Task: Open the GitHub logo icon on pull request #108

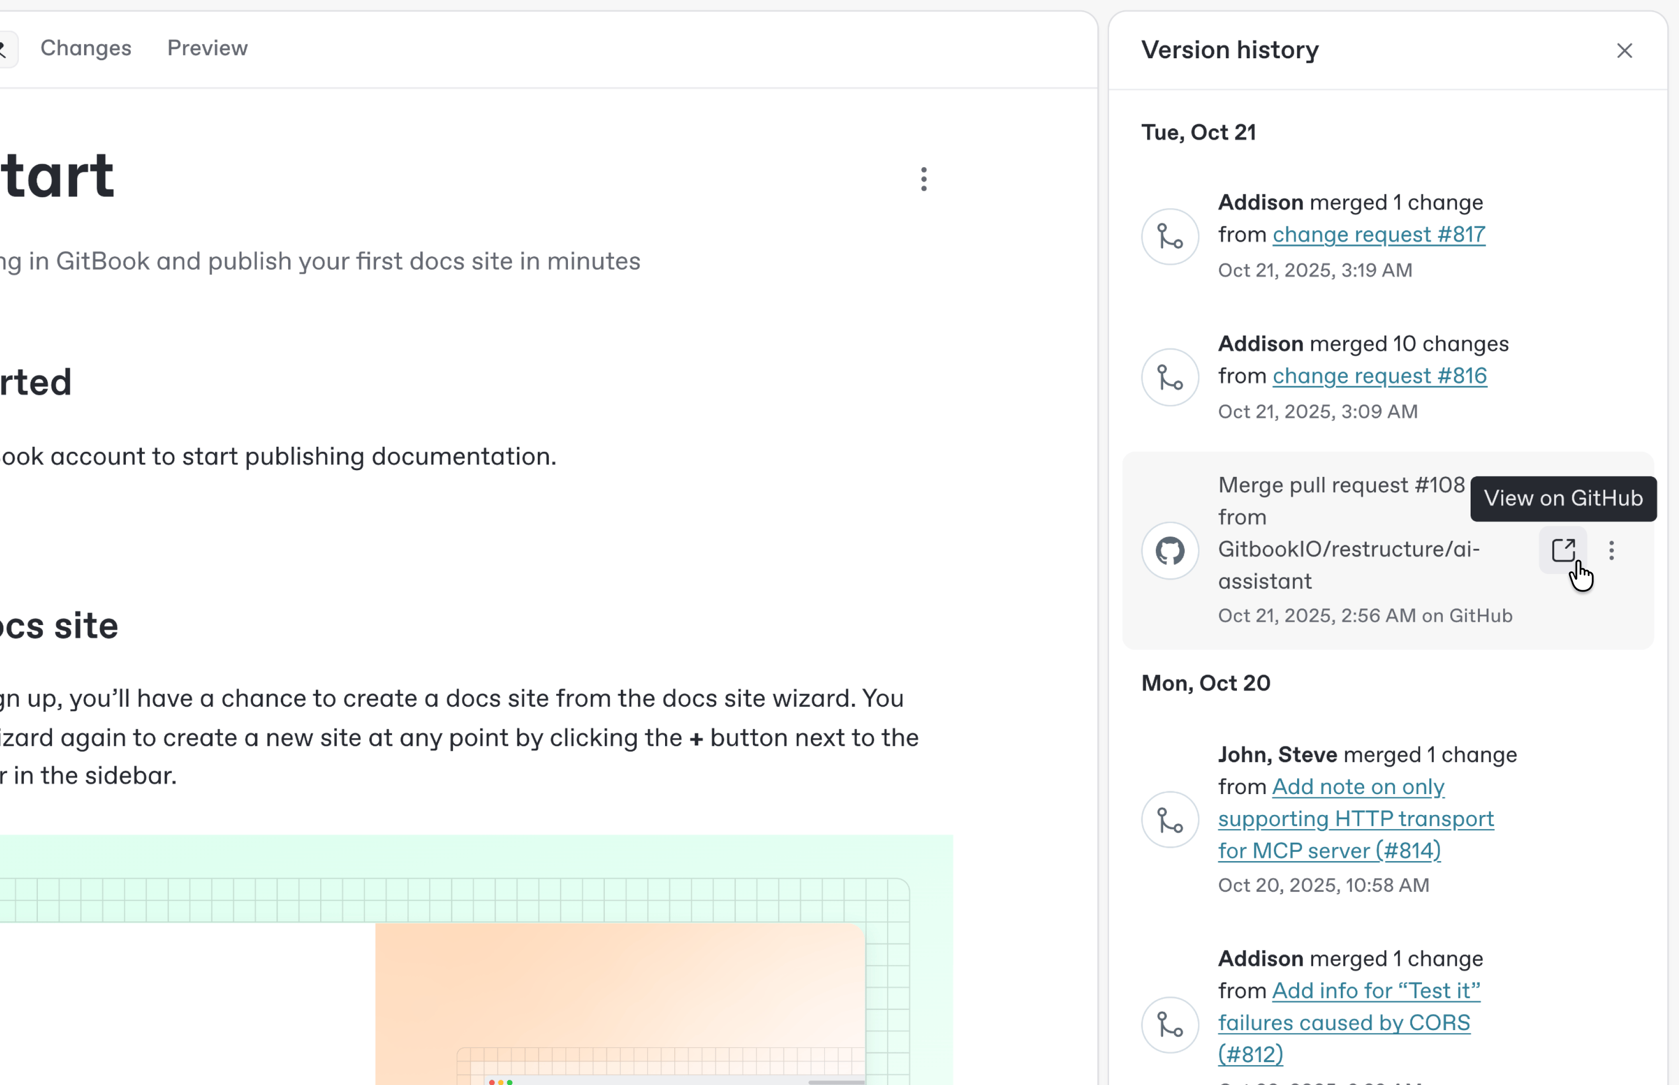Action: pyautogui.click(x=1169, y=550)
